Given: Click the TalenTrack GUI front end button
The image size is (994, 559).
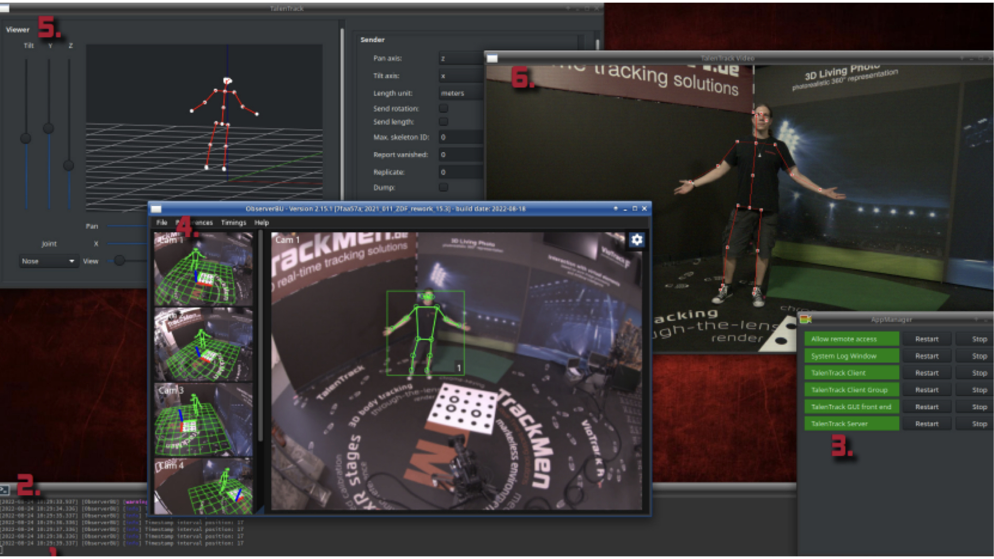Looking at the screenshot, I should pyautogui.click(x=852, y=407).
